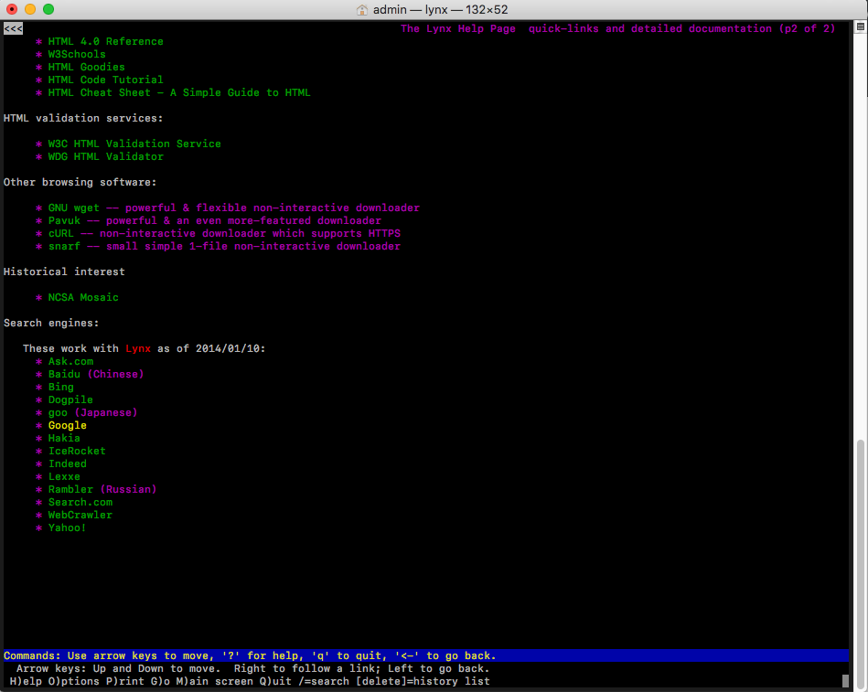Click the terminal scroll-mode icon at top right
Image resolution: width=868 pixels, height=692 pixels.
[861, 27]
